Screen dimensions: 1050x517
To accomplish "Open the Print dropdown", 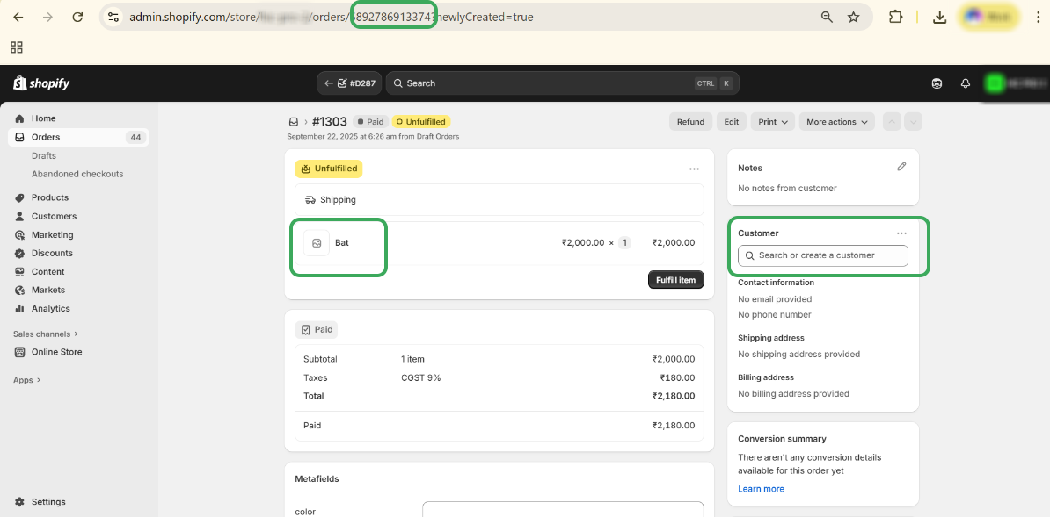I will 773,122.
